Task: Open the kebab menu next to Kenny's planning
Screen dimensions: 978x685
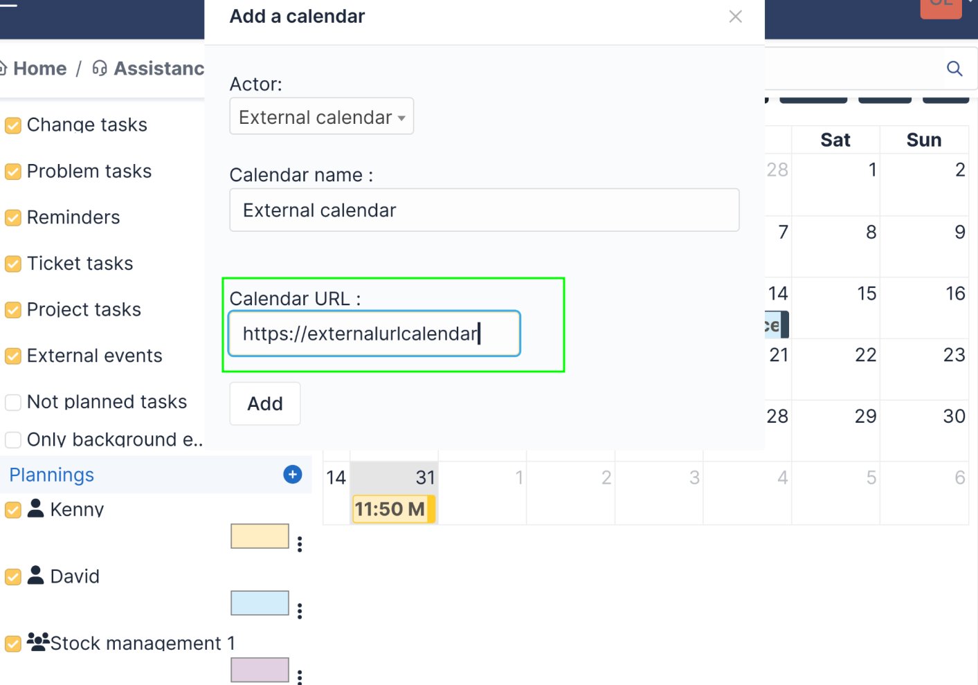Action: pos(300,545)
